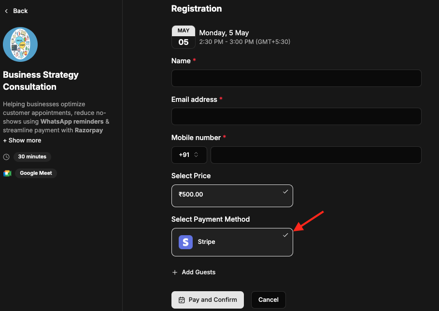Click the WhatsApp reminders bold text
This screenshot has width=439, height=311.
pyautogui.click(x=72, y=122)
